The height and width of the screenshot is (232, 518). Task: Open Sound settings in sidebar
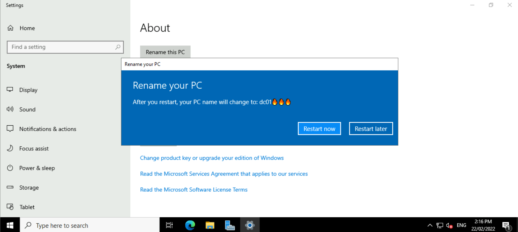point(27,109)
